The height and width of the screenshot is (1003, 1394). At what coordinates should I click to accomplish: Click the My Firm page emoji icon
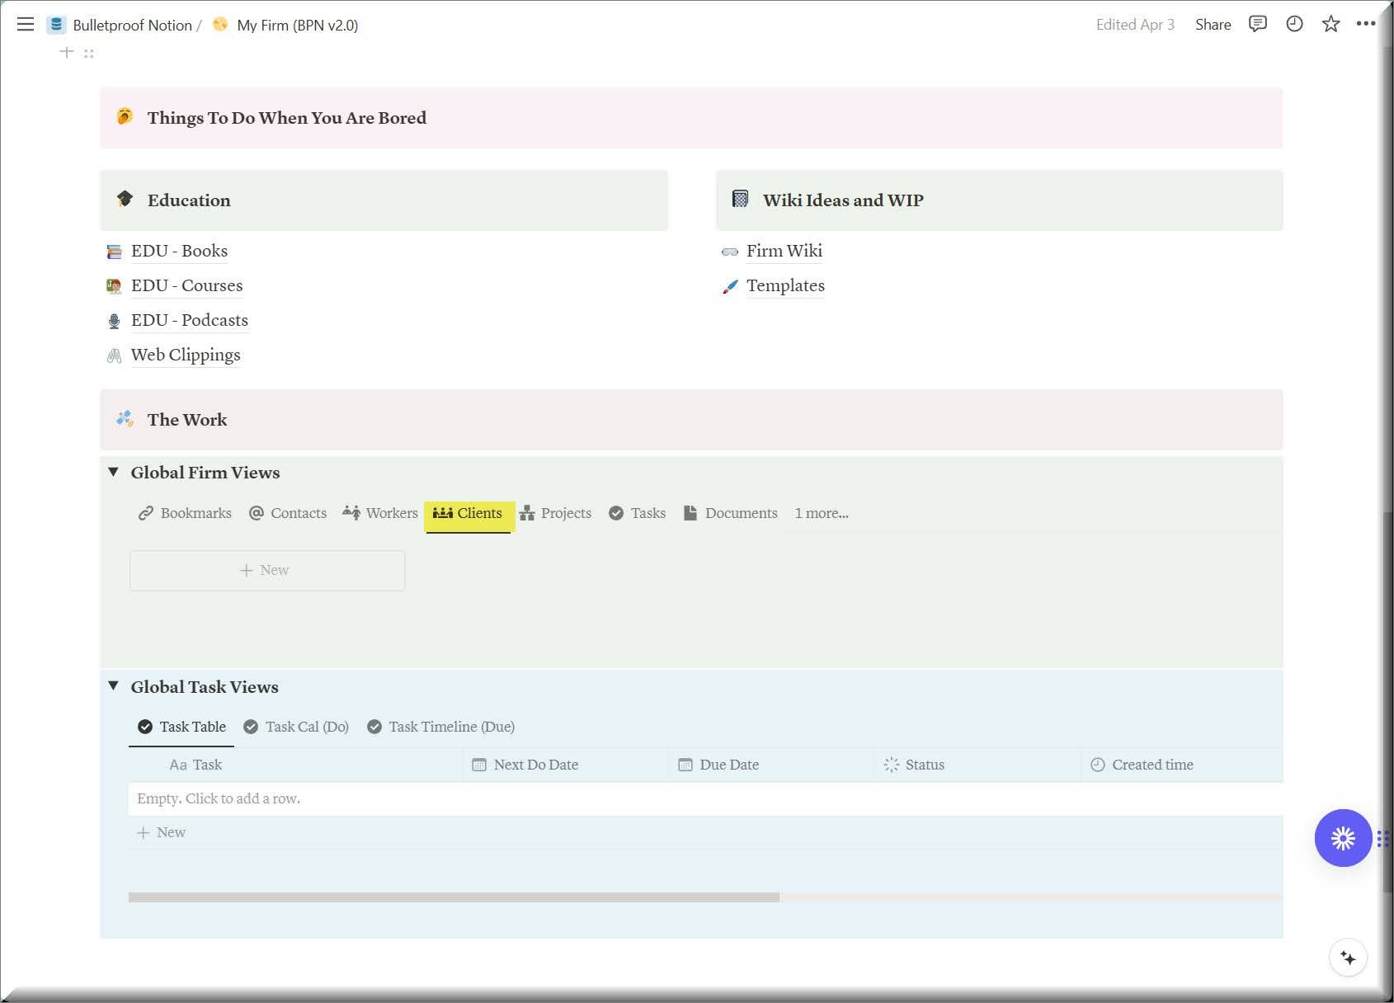220,25
